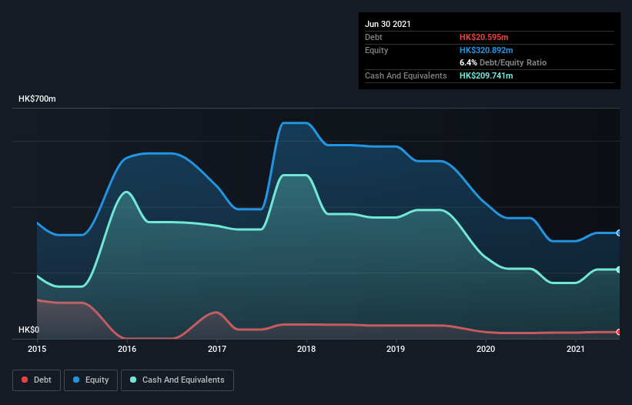This screenshot has height=405, width=632.
Task: Toggle the Debt legend button
Action: click(37, 380)
